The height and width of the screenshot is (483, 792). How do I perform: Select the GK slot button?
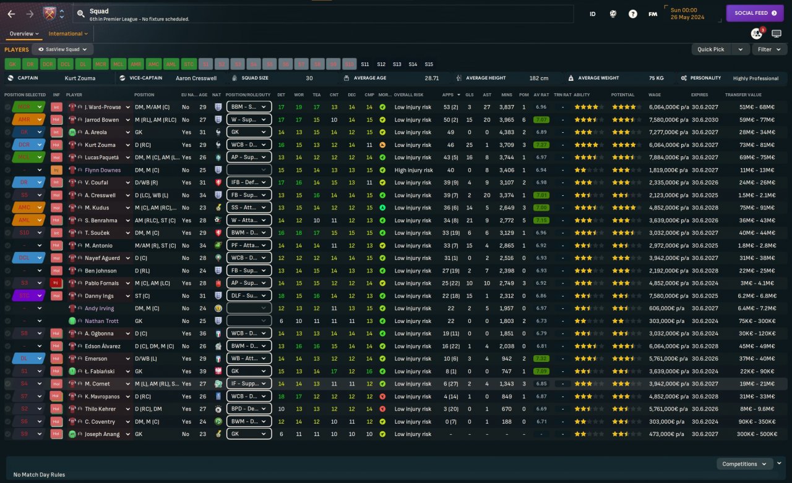coord(12,64)
